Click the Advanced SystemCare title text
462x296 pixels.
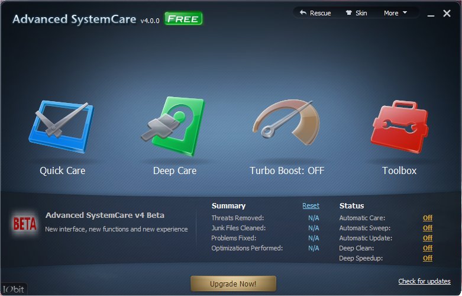coord(75,19)
